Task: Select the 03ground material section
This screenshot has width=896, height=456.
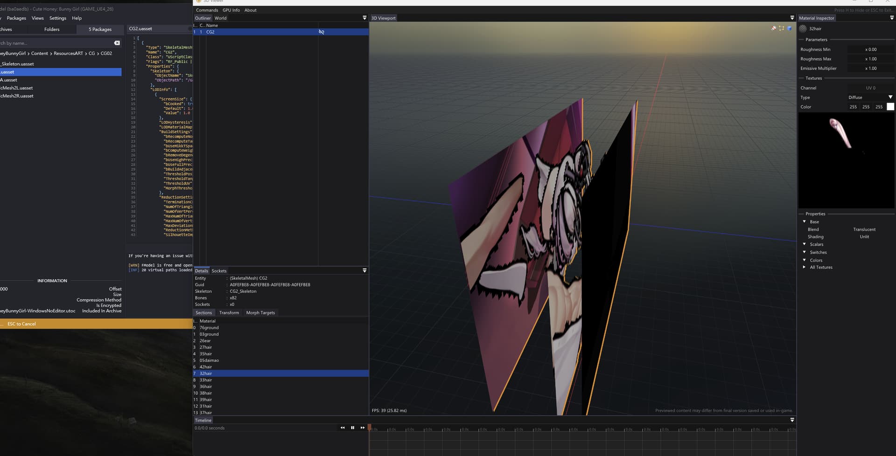Action: click(x=280, y=334)
